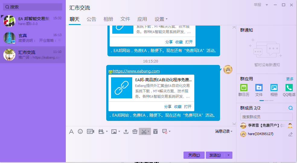Click the green shield security icon
The width and height of the screenshot is (297, 163).
[x=110, y=72]
